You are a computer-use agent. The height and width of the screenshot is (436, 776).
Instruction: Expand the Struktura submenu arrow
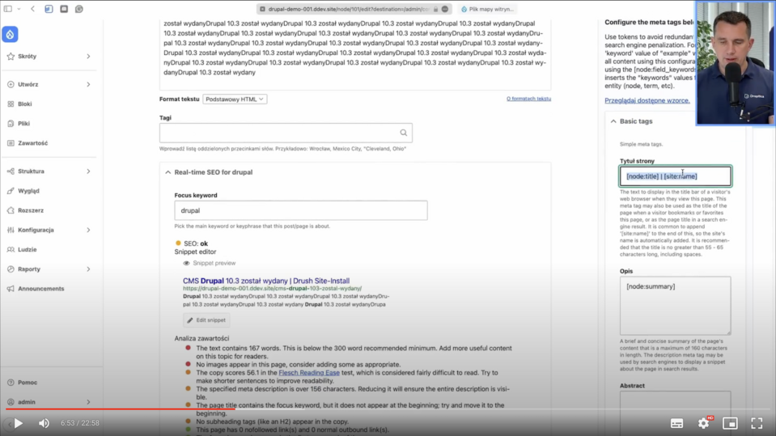88,171
